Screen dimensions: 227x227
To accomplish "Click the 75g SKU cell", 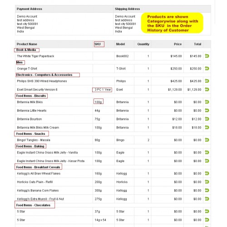I will tap(97, 119).
